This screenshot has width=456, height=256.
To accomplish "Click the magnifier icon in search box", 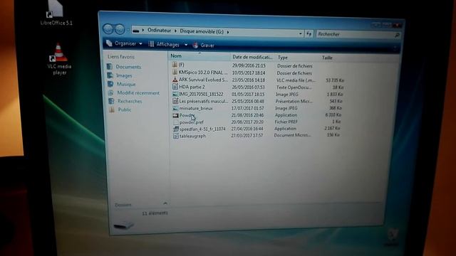I will click(397, 35).
